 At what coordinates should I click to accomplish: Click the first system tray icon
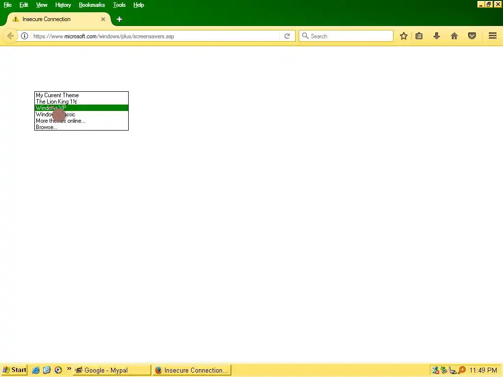pyautogui.click(x=435, y=370)
